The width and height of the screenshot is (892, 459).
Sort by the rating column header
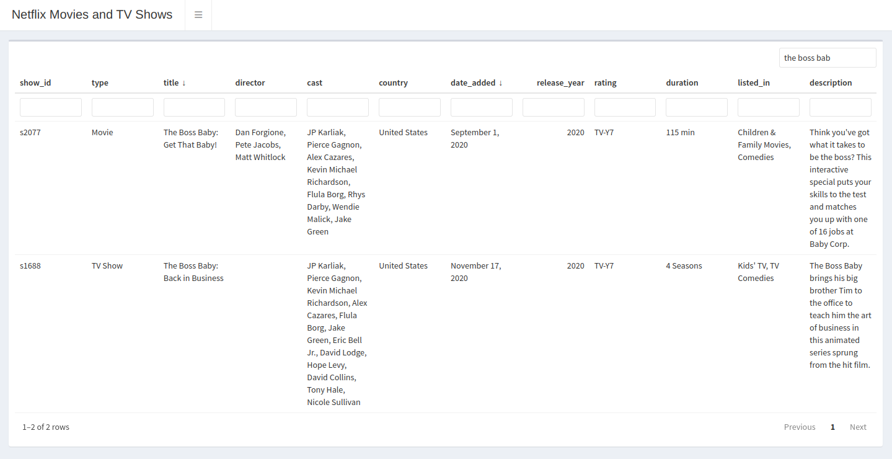[606, 82]
